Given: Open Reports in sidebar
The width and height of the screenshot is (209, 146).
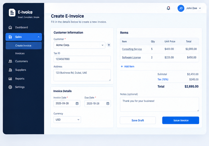Looking at the screenshot, I should click(x=20, y=79).
